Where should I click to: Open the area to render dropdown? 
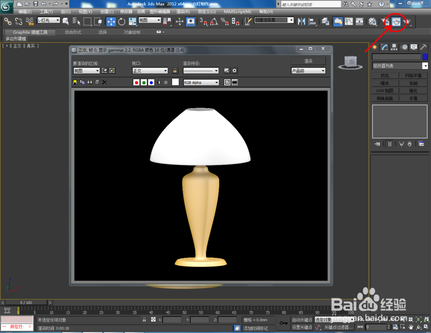pyautogui.click(x=86, y=71)
